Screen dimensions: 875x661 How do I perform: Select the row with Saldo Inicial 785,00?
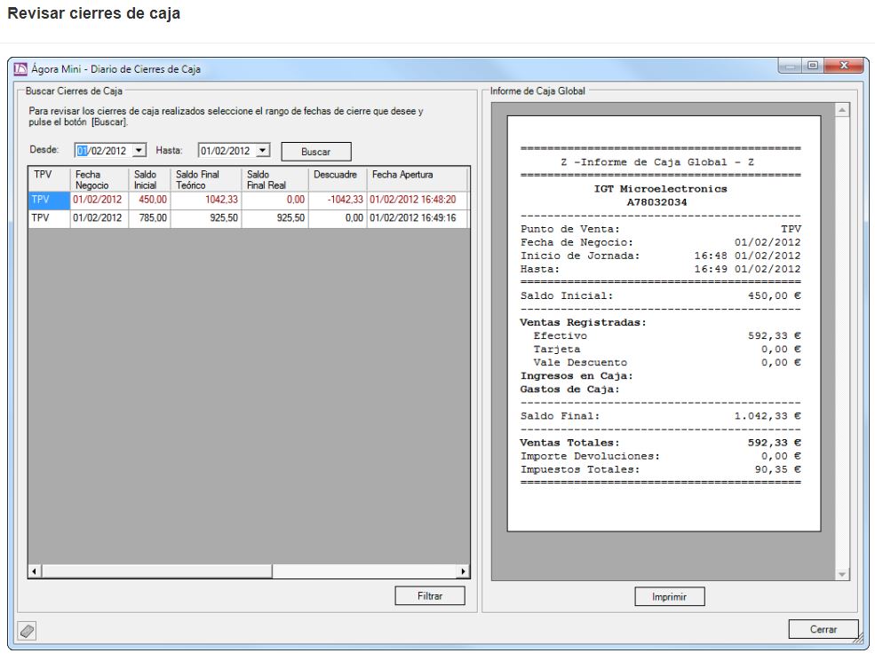(249, 218)
